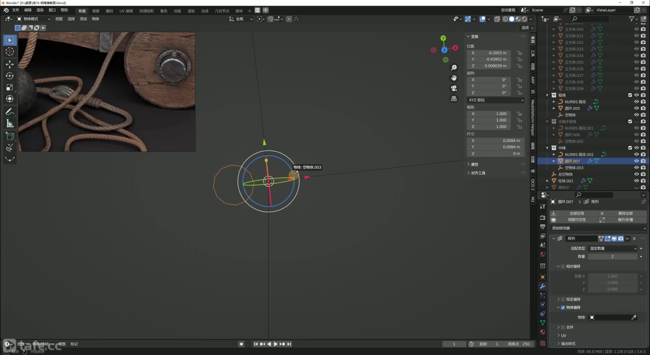The image size is (650, 355).
Task: Open the 添加修改器 dropdown
Action: point(598,228)
